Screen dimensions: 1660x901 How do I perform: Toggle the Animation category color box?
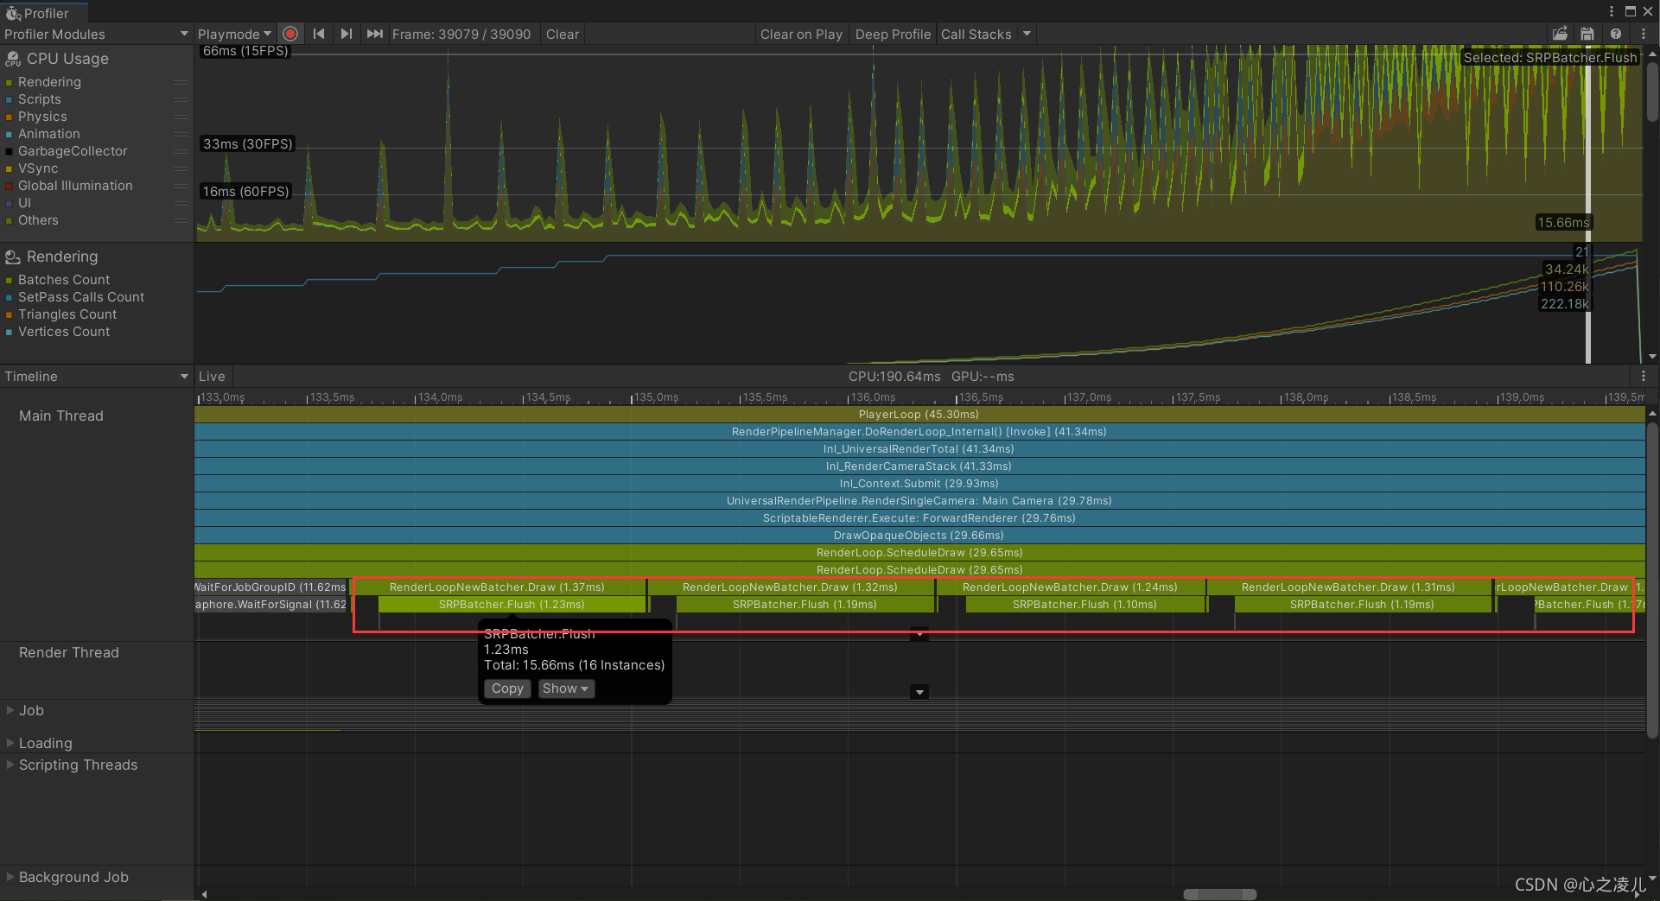(9, 134)
